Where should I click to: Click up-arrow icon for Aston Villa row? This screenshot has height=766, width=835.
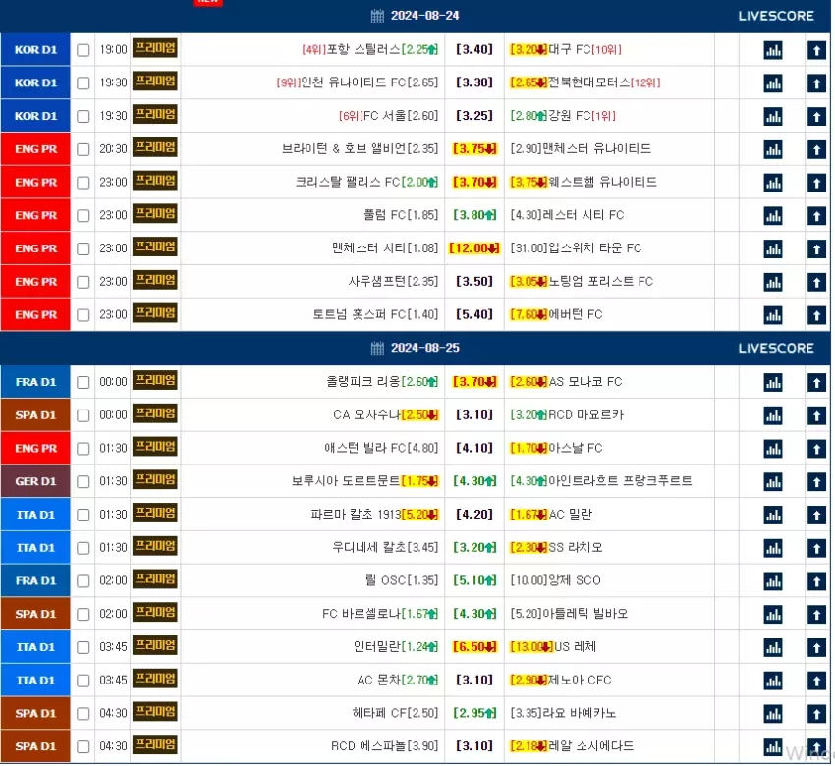click(x=816, y=449)
